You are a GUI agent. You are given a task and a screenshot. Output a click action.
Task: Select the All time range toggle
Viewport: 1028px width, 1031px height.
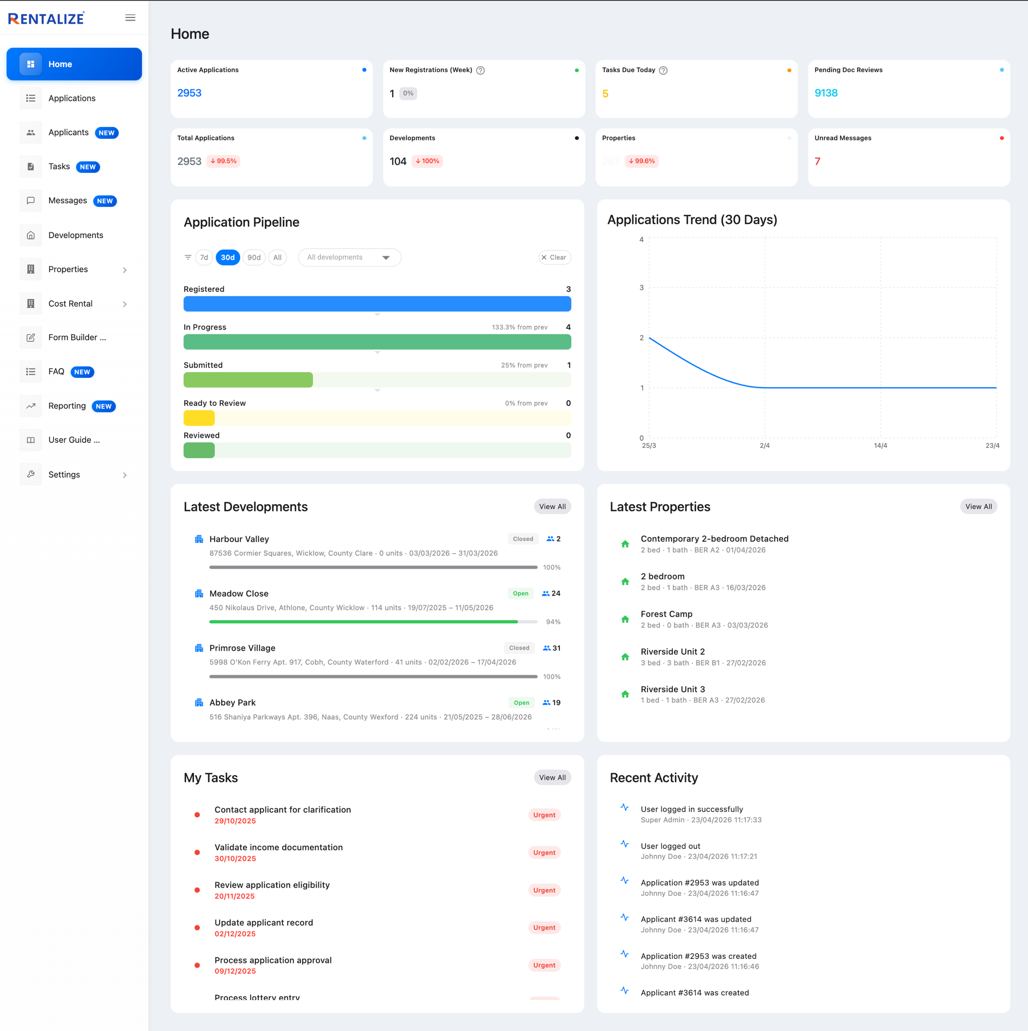point(277,257)
